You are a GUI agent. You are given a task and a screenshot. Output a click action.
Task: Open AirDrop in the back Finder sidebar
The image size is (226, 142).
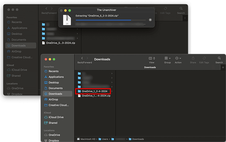[x=14, y=51]
